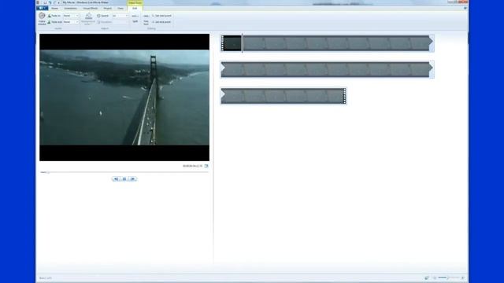Screen dimensions: 504x283
Task: Select the third row clip strip in storyboard
Action: coord(283,96)
